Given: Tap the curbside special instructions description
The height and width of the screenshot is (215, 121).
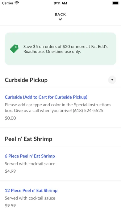Looking at the screenshot, I should [58, 107].
